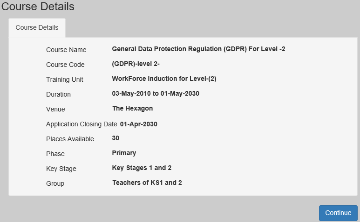The height and width of the screenshot is (222, 360).
Task: Click the GDPR course name value
Action: pyautogui.click(x=198, y=49)
